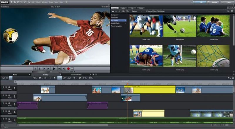Image resolution: width=235 pixels, height=129 pixels.
Task: Click the back arrow in media browser
Action: 113,11
